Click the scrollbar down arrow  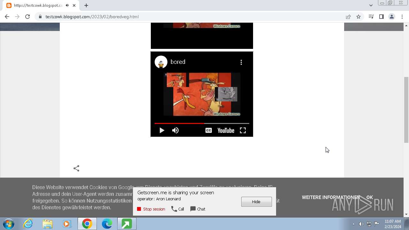[406, 214]
